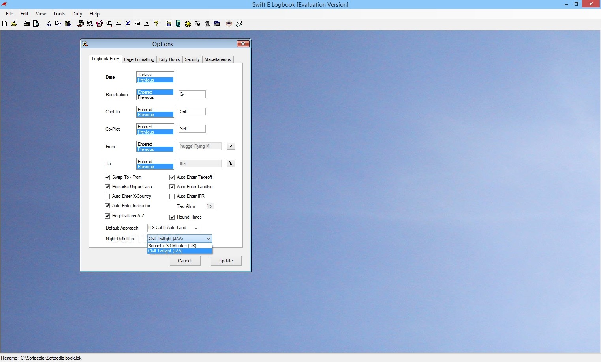This screenshot has width=601, height=362.
Task: Select Entered in the To list
Action: pos(155,162)
